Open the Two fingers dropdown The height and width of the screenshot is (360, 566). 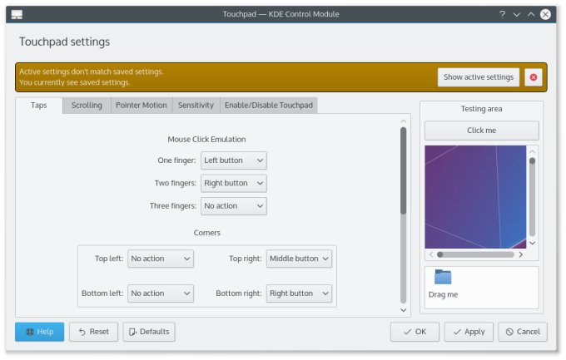pyautogui.click(x=234, y=183)
